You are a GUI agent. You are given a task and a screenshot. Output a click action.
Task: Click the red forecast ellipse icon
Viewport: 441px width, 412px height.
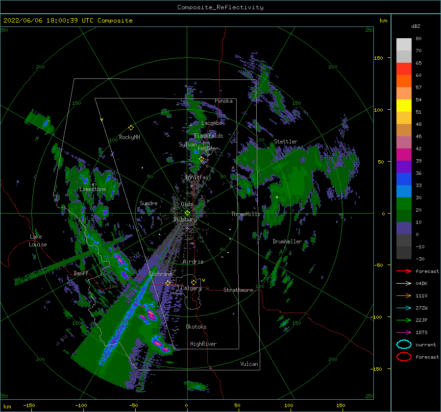click(x=404, y=357)
